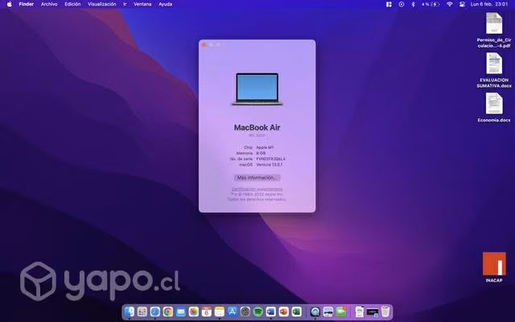Select the INACAP desktop icon
This screenshot has height=322, width=515.
click(494, 267)
